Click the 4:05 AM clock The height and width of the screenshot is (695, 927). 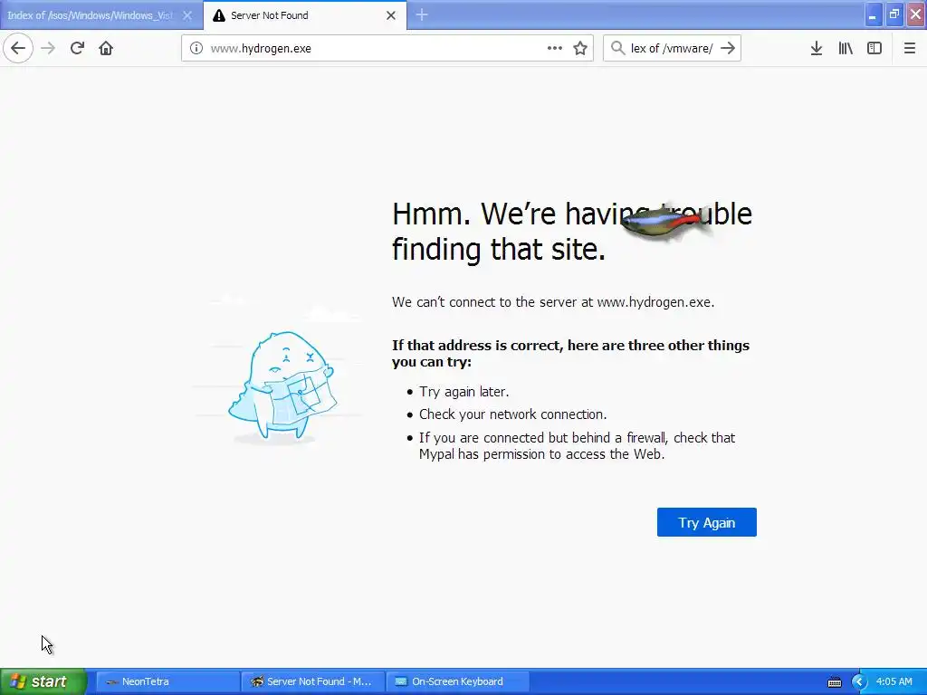coord(894,681)
